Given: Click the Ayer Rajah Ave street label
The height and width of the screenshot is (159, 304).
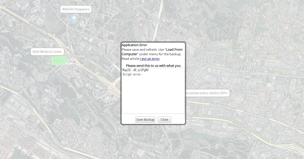Looking at the screenshot, I should click(79, 32).
